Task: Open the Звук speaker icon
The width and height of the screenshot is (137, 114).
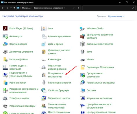Action: click(82, 52)
